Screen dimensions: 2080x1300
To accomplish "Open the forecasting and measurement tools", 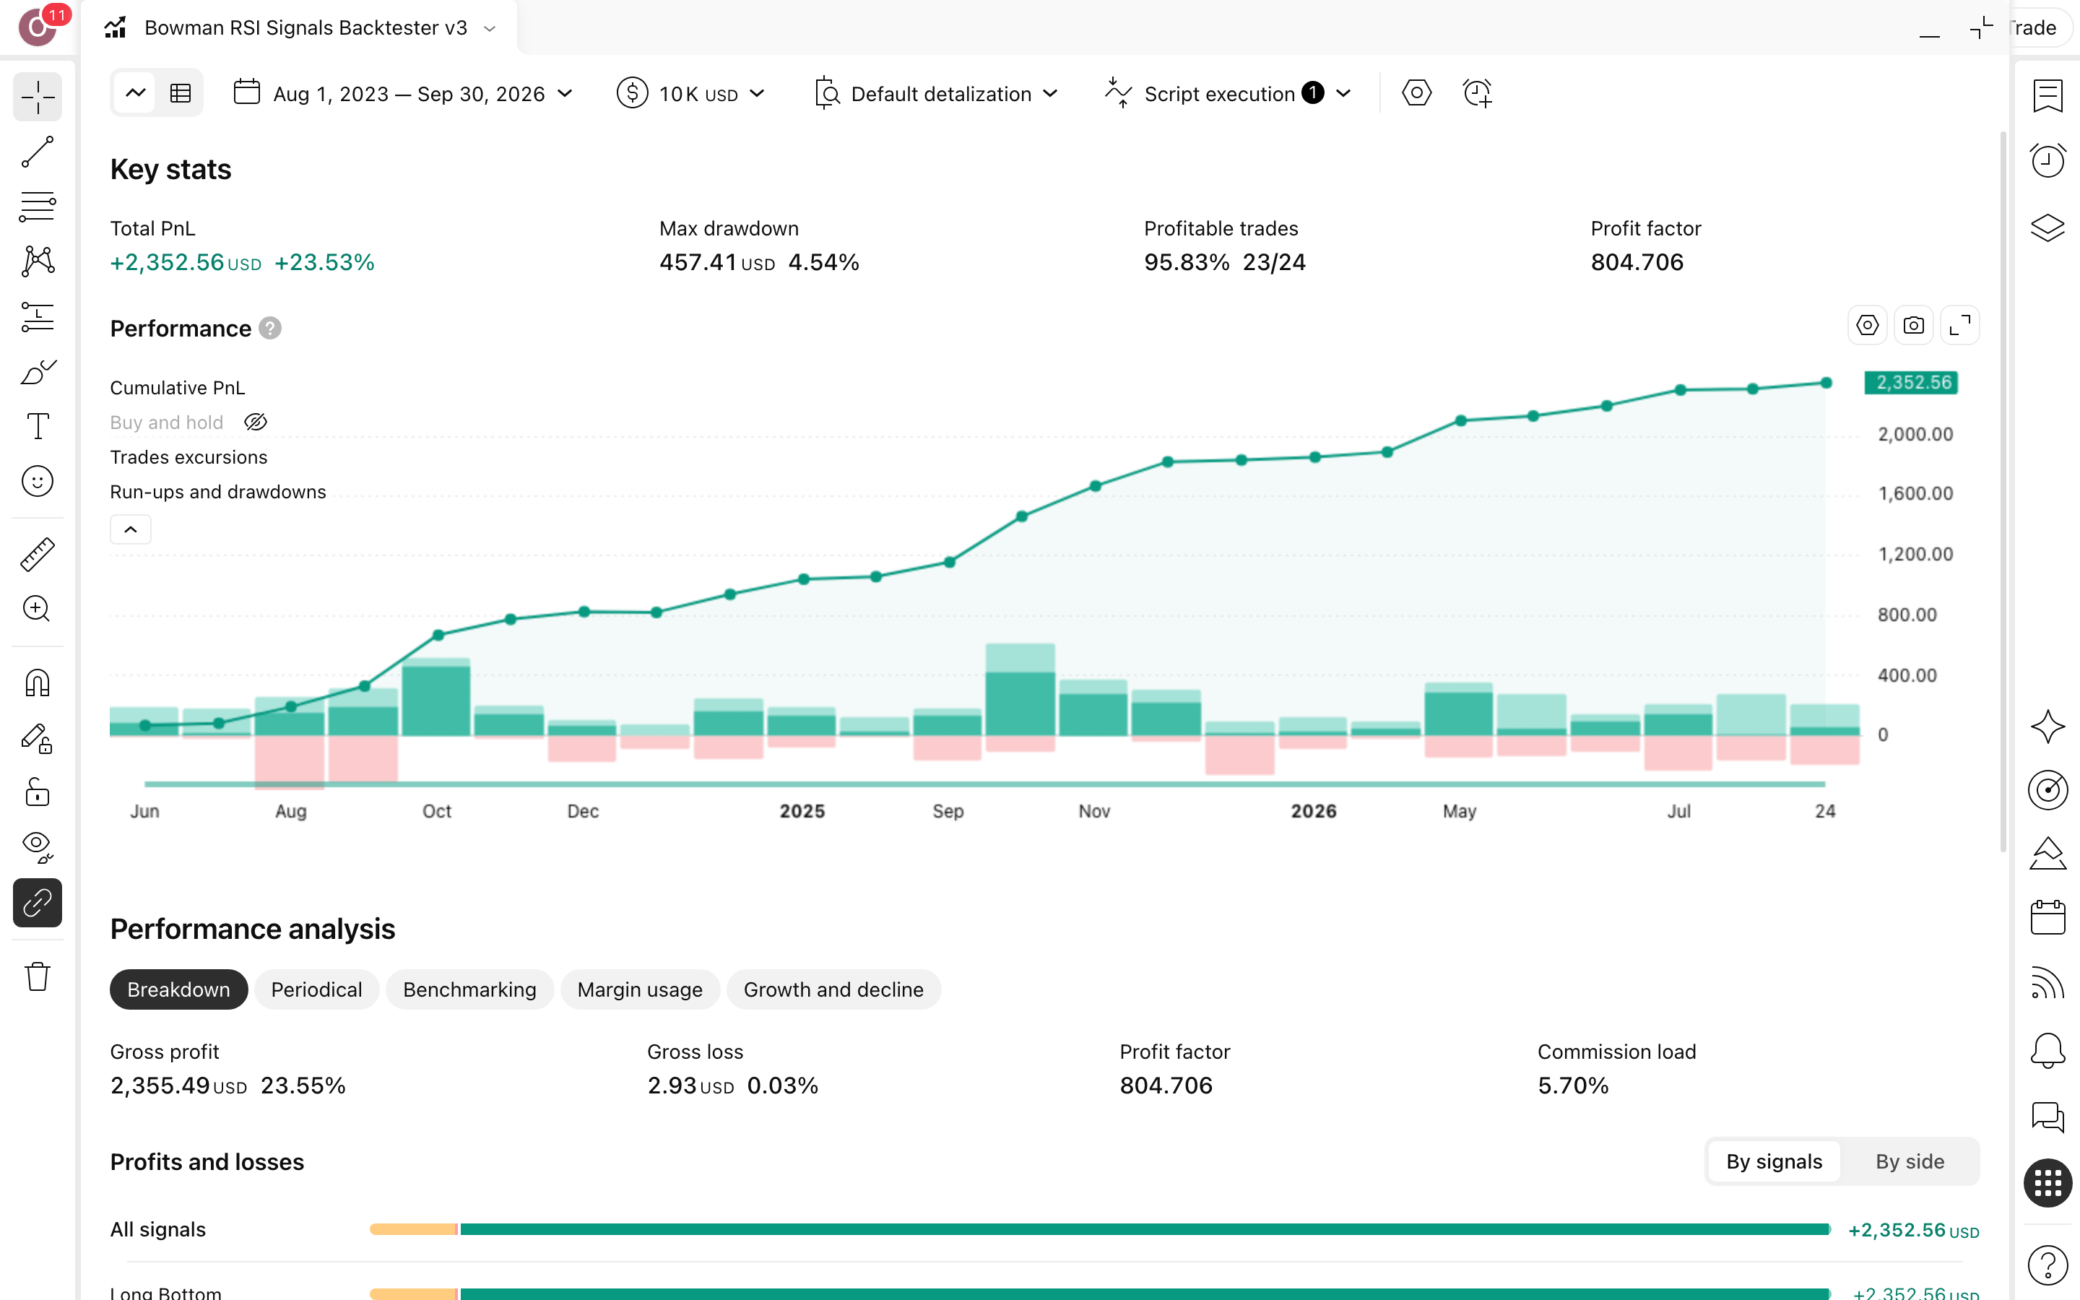I will point(38,317).
